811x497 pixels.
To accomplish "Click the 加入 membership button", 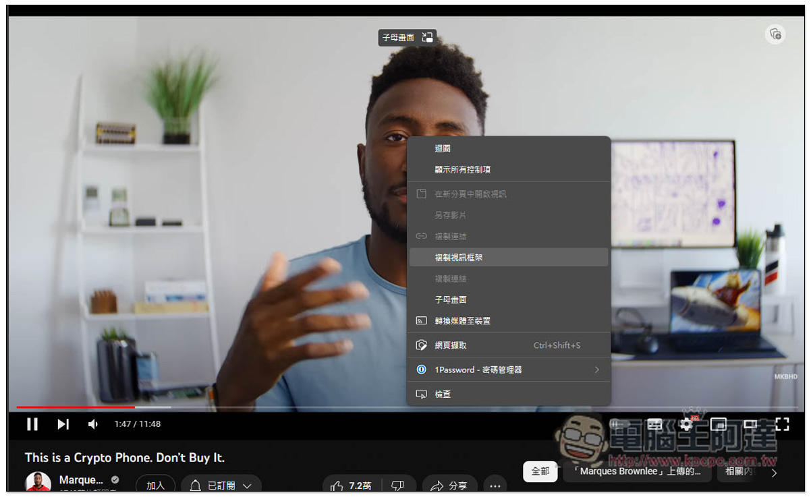I will point(155,486).
